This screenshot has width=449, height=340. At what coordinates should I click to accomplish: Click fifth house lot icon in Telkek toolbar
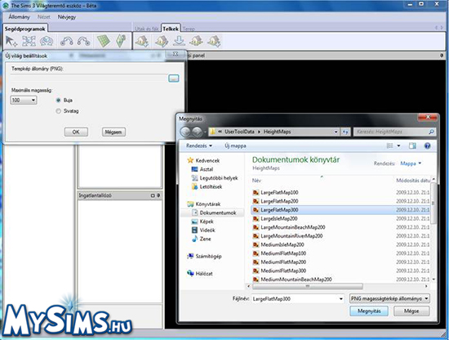click(214, 42)
